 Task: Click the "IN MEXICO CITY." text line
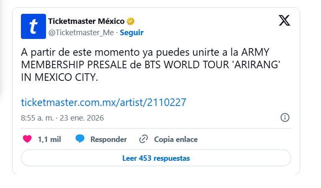pyautogui.click(x=59, y=77)
